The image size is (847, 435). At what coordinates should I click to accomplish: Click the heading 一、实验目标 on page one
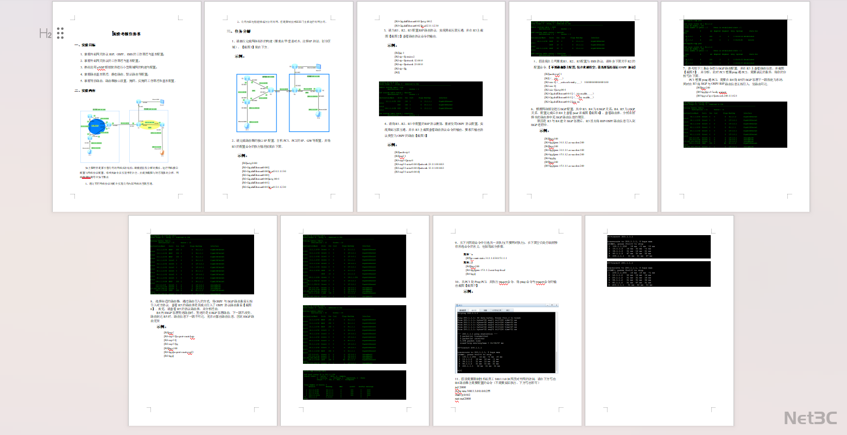click(85, 45)
